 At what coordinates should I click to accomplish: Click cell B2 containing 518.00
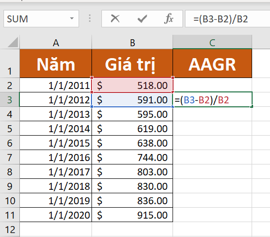pos(132,85)
